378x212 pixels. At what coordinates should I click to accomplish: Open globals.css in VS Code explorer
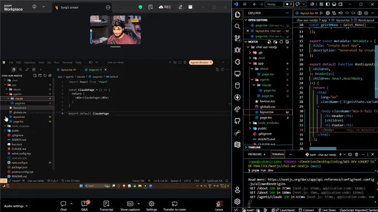click(267, 107)
